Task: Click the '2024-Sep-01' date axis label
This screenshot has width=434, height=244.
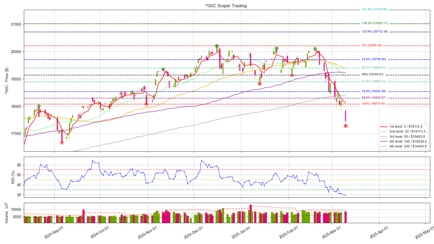Action: coord(54,232)
